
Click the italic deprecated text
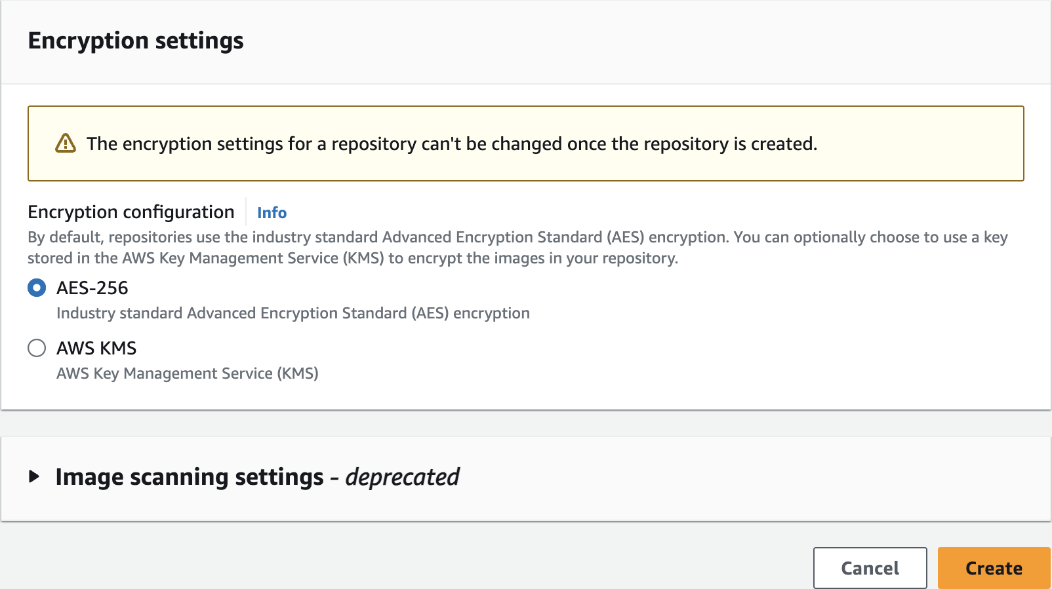[x=402, y=477]
